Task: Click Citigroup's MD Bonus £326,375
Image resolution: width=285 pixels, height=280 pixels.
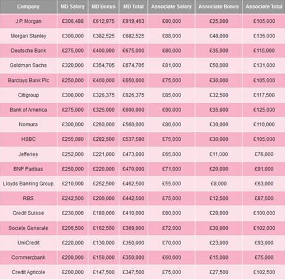Action: tap(103, 95)
